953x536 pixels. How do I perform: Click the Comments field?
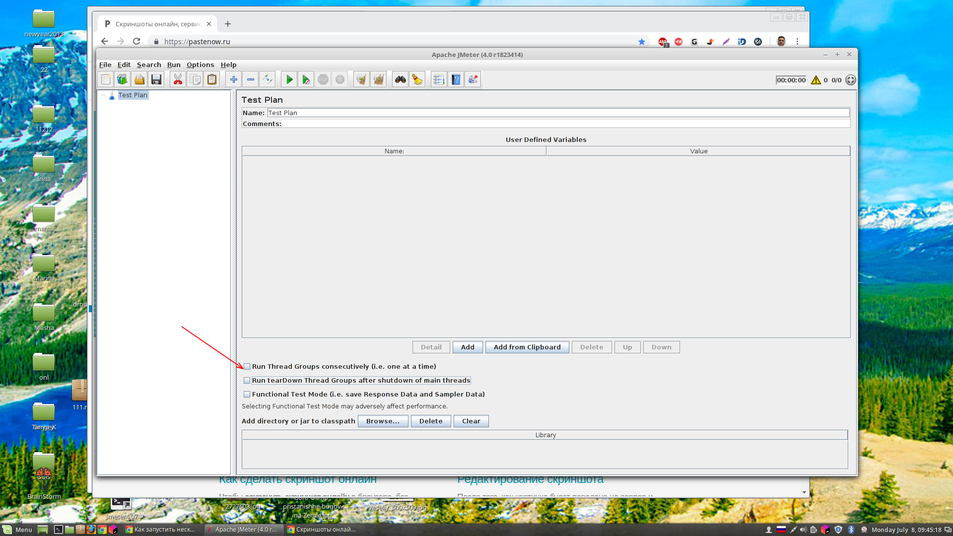pos(566,124)
